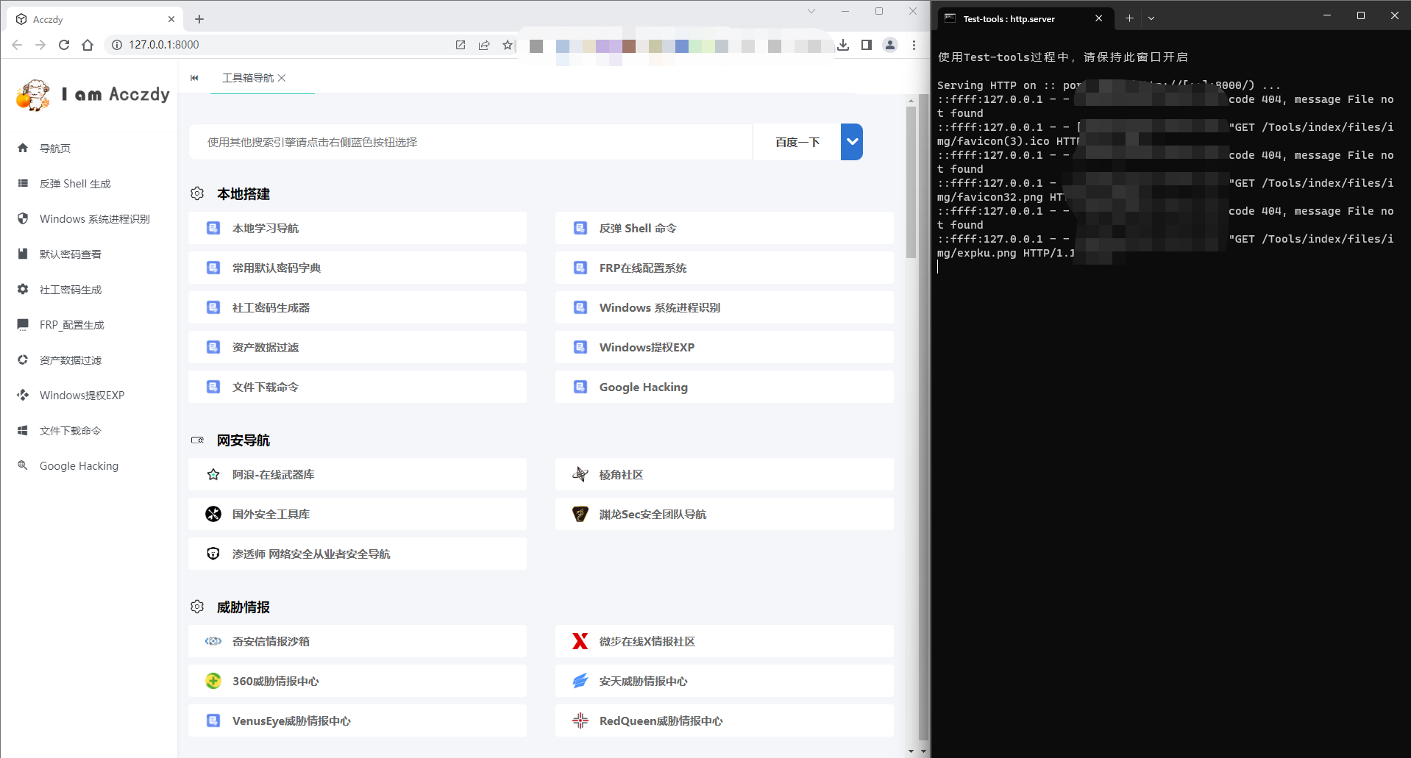
Task: Select the Acczdy browser tab
Action: coord(96,19)
